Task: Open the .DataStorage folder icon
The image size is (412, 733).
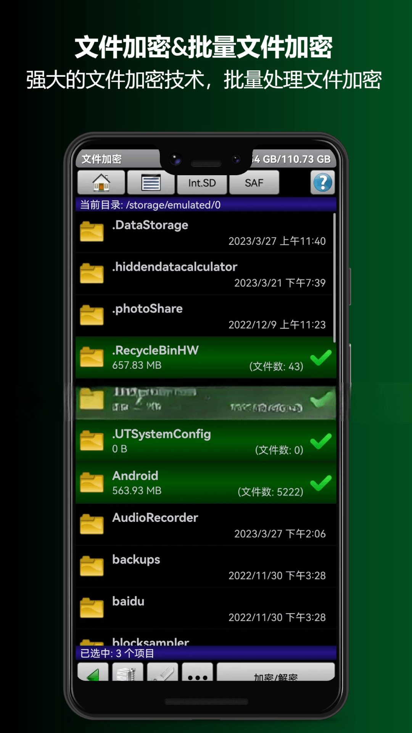Action: 92,232
